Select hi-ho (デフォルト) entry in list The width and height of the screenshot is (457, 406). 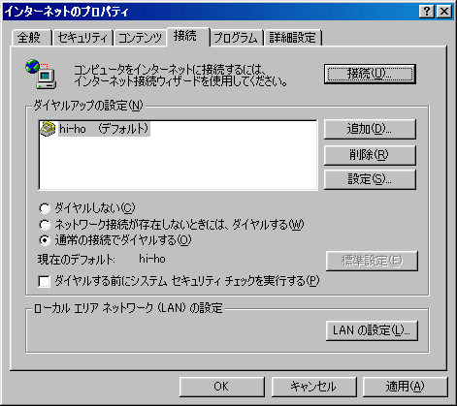coord(104,129)
